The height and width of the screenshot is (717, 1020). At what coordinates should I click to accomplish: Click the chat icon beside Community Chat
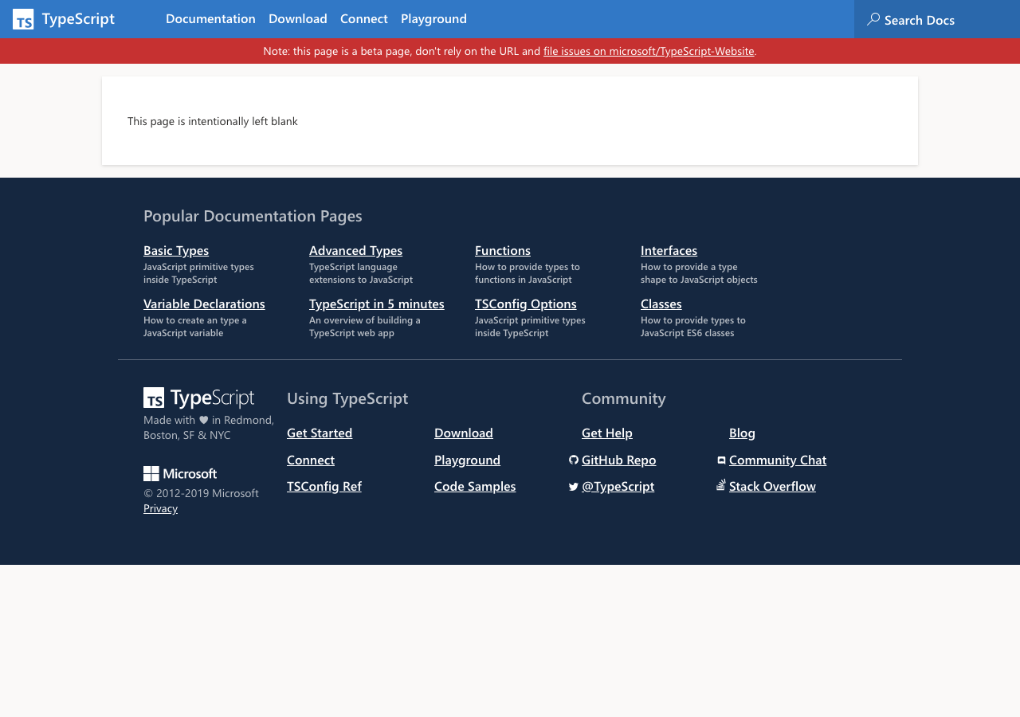point(721,460)
